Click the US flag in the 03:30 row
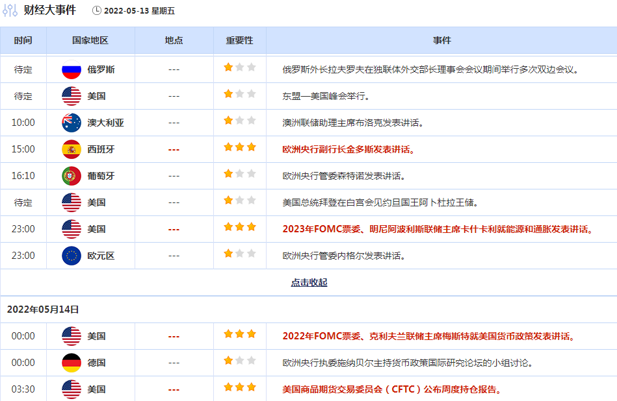 coord(71,389)
